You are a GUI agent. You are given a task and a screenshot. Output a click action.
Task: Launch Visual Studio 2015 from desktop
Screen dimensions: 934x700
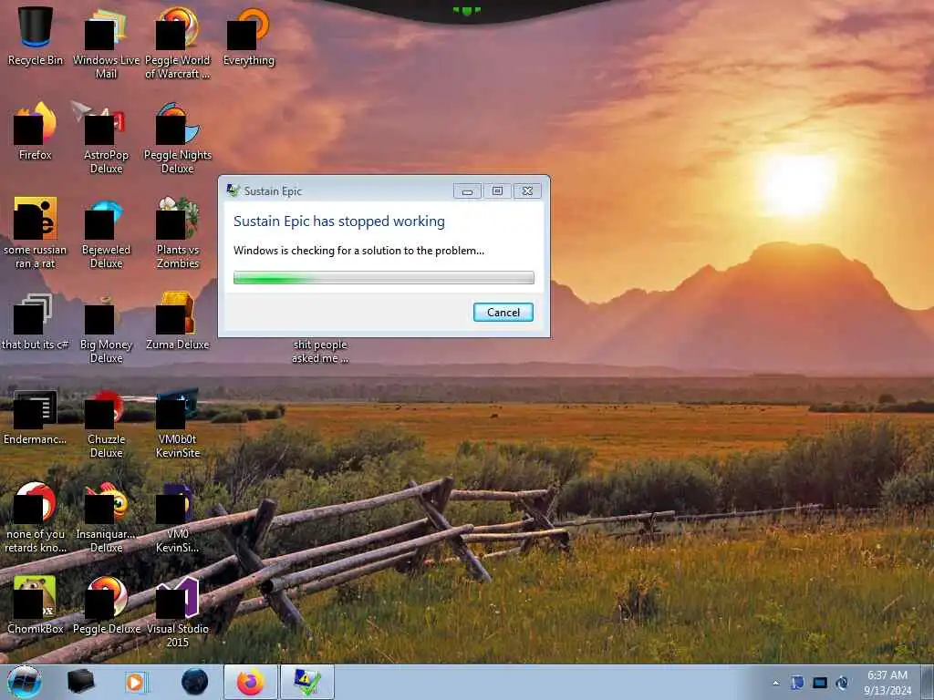pyautogui.click(x=178, y=612)
